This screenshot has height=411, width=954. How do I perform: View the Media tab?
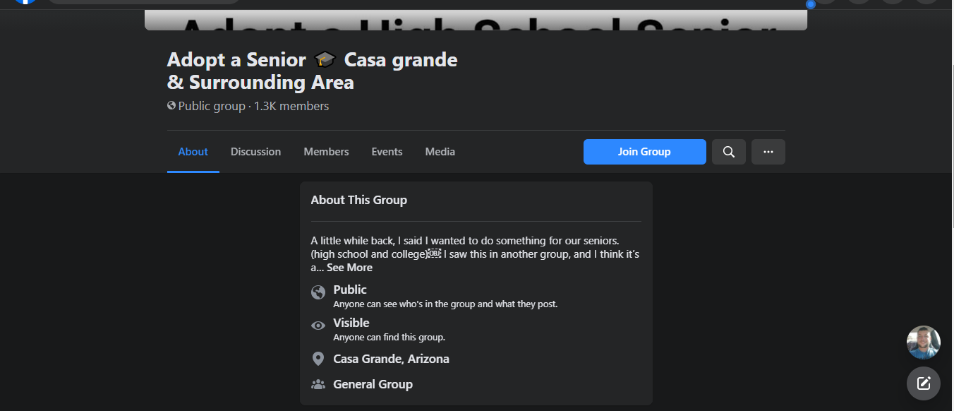click(x=440, y=152)
